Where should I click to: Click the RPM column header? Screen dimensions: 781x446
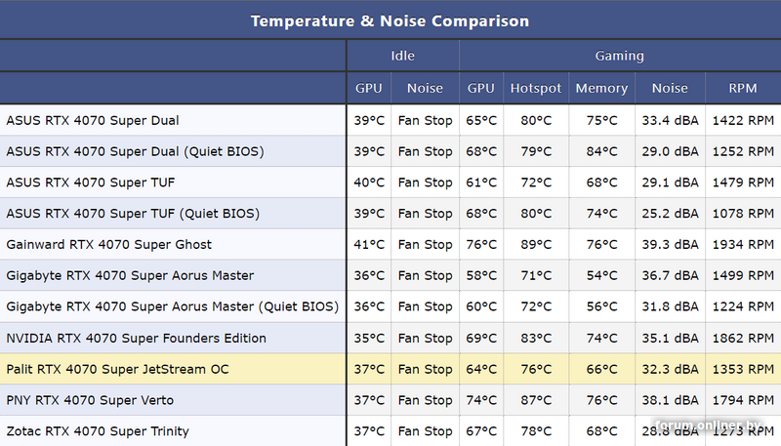[x=742, y=88]
